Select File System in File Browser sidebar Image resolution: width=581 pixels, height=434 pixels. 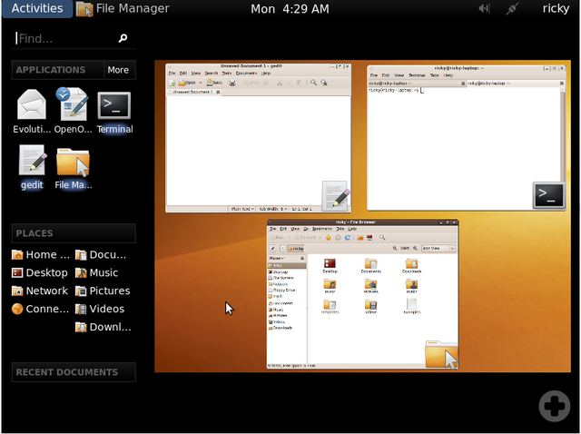[x=281, y=278]
